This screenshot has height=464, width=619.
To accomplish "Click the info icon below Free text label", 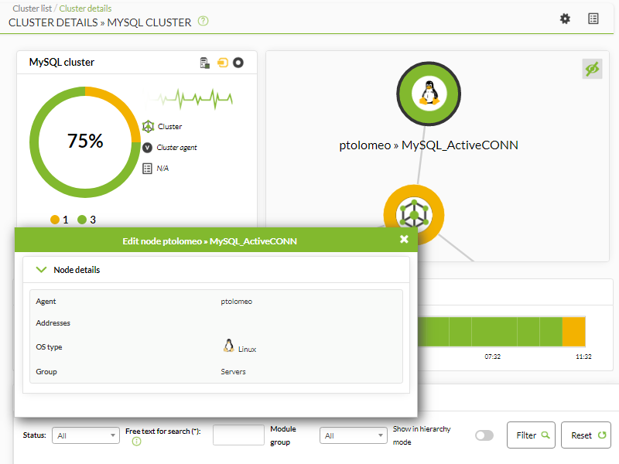I will (137, 442).
